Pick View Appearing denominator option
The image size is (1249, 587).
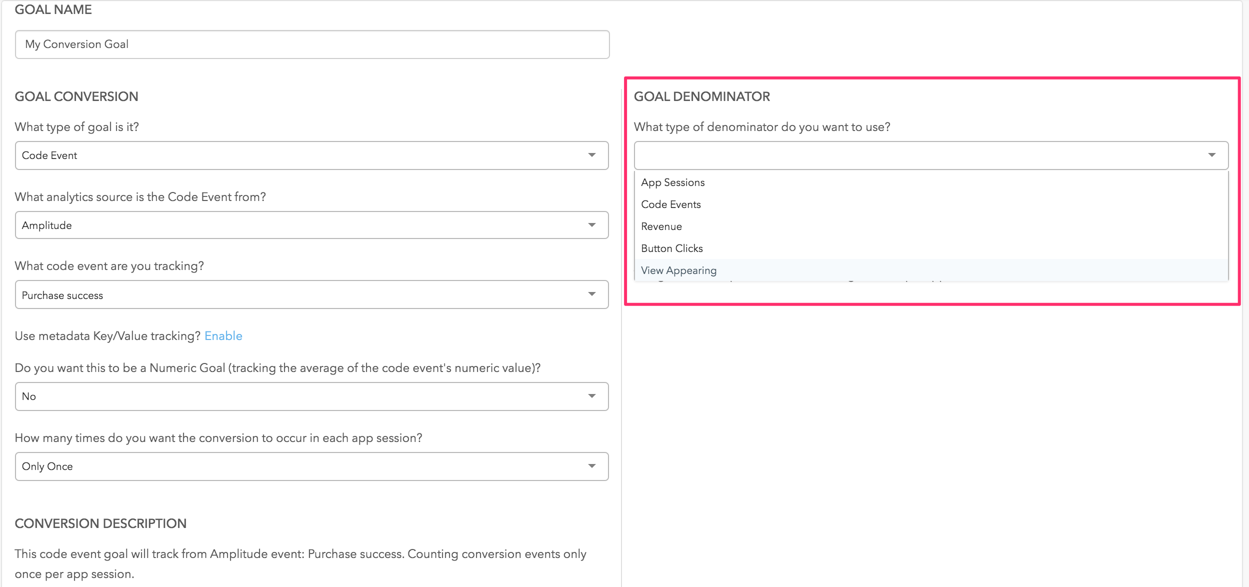coord(679,270)
